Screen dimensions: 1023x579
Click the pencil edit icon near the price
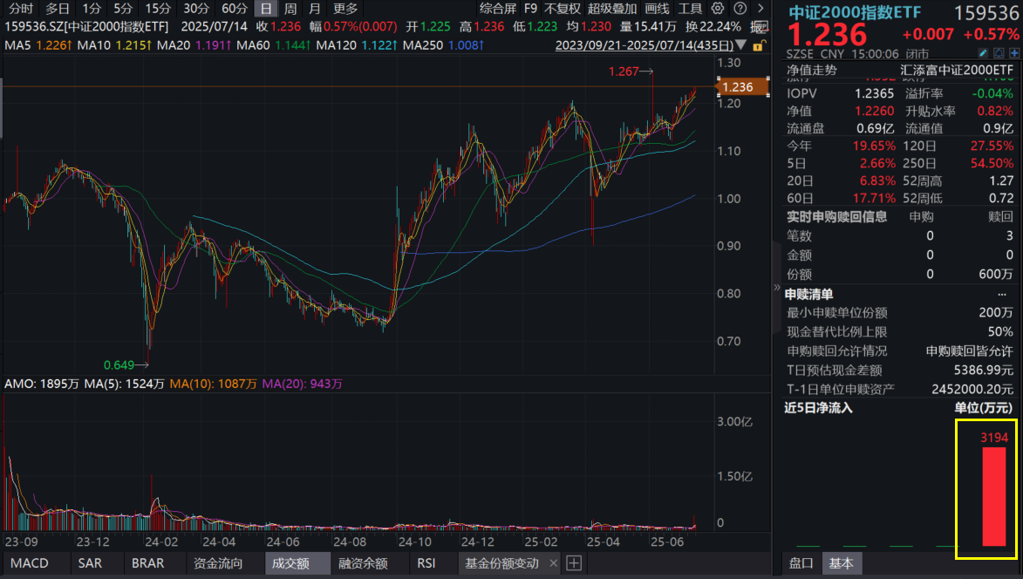983,52
